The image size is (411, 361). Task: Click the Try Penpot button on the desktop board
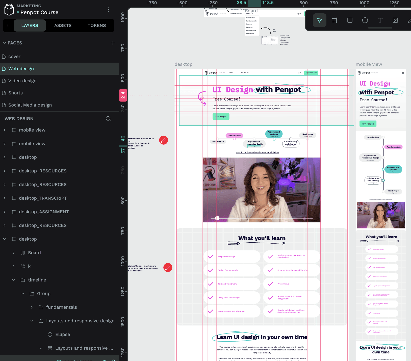221,116
